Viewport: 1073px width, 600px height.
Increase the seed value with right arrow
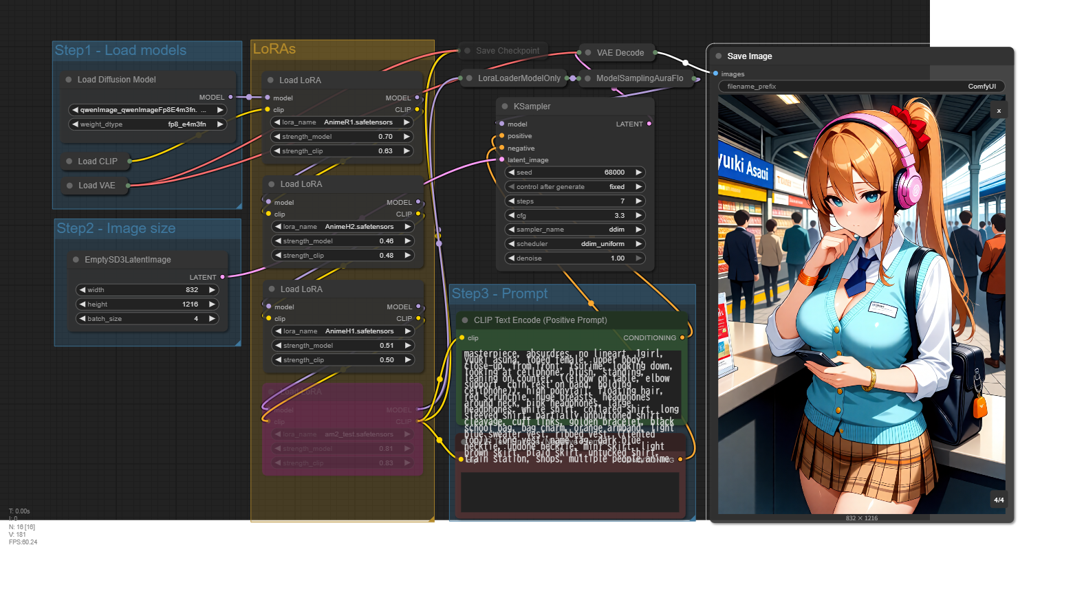click(638, 173)
